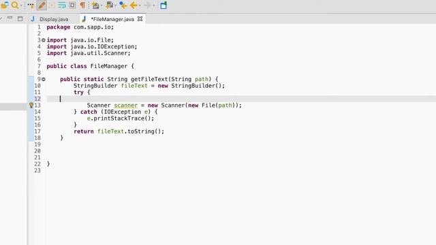Screen dimensions: 436x245
Task: Click quick-fix lightbulb warning on line 13
Action: pos(31,105)
